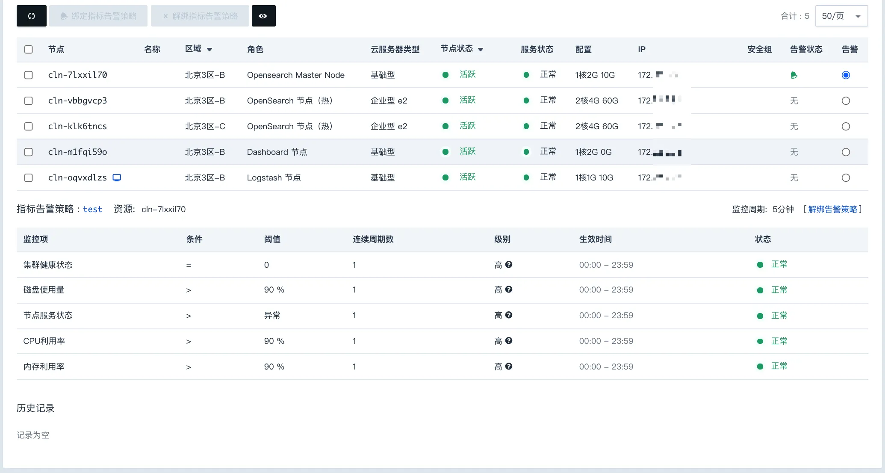Select alarm radio for cln-7lxxil70

pos(846,75)
